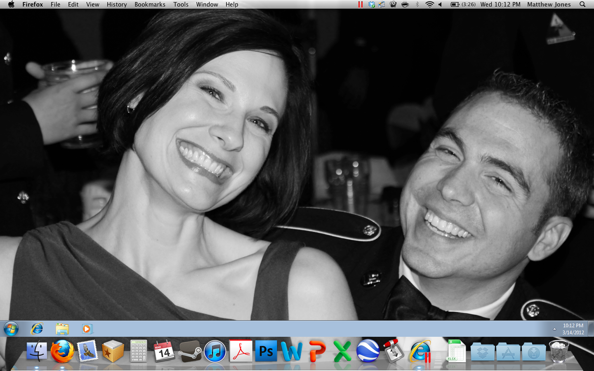Open PowerPoint from the dock
The width and height of the screenshot is (594, 371).
pyautogui.click(x=317, y=352)
